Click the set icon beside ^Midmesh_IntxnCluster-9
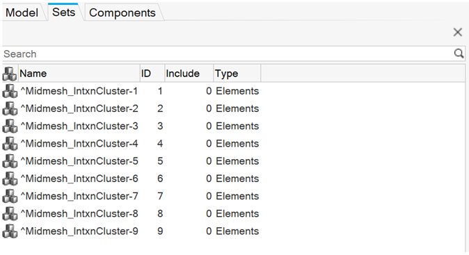The image size is (469, 255). [10, 231]
